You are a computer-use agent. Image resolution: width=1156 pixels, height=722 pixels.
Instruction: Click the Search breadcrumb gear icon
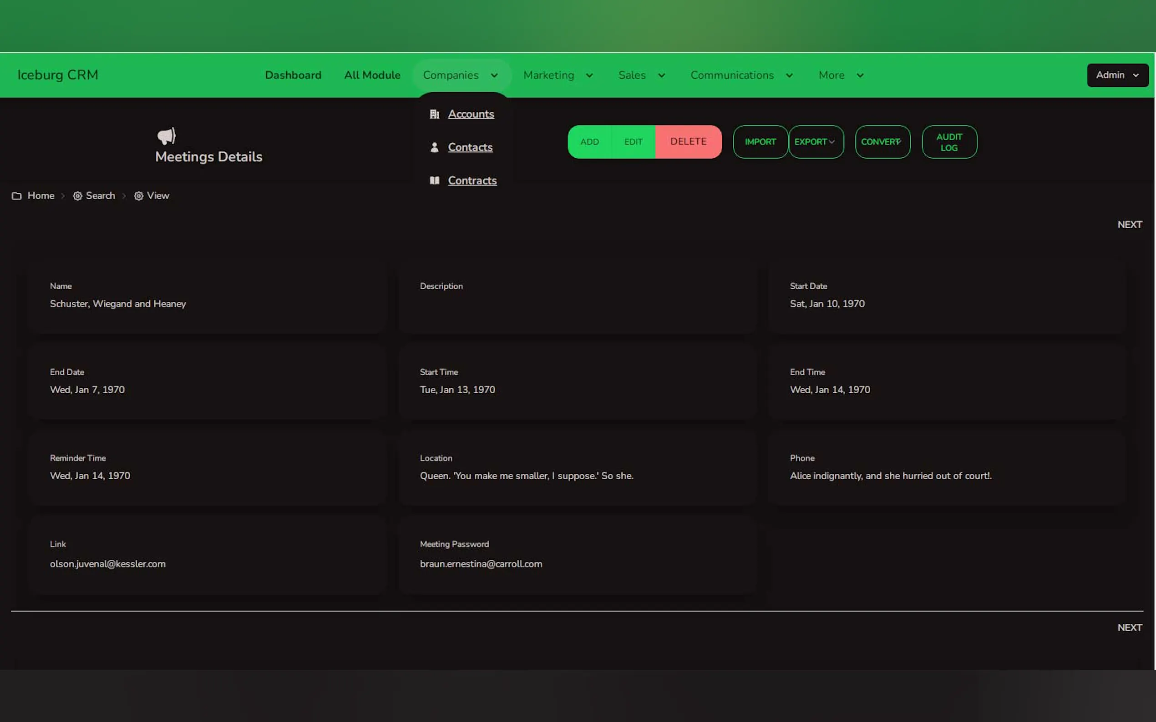[x=77, y=196]
